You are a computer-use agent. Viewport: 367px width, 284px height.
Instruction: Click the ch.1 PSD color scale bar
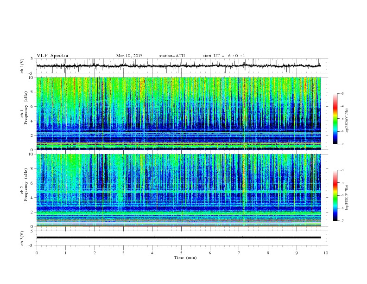pos(335,118)
